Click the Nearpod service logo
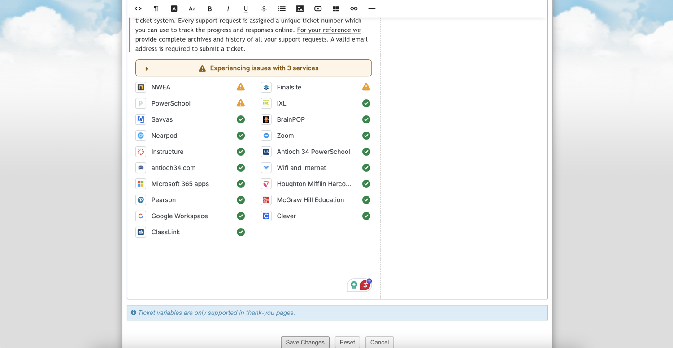673x348 pixels. click(x=141, y=136)
